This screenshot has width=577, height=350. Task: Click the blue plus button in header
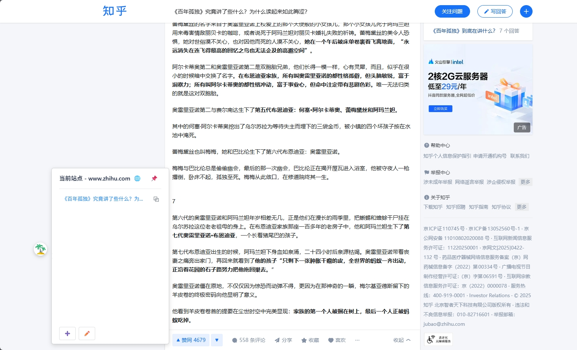point(526,11)
